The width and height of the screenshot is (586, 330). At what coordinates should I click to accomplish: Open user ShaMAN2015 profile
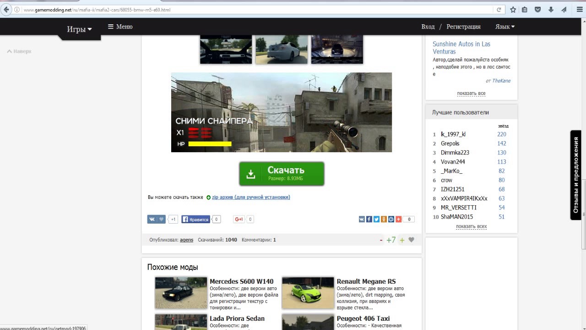(456, 217)
